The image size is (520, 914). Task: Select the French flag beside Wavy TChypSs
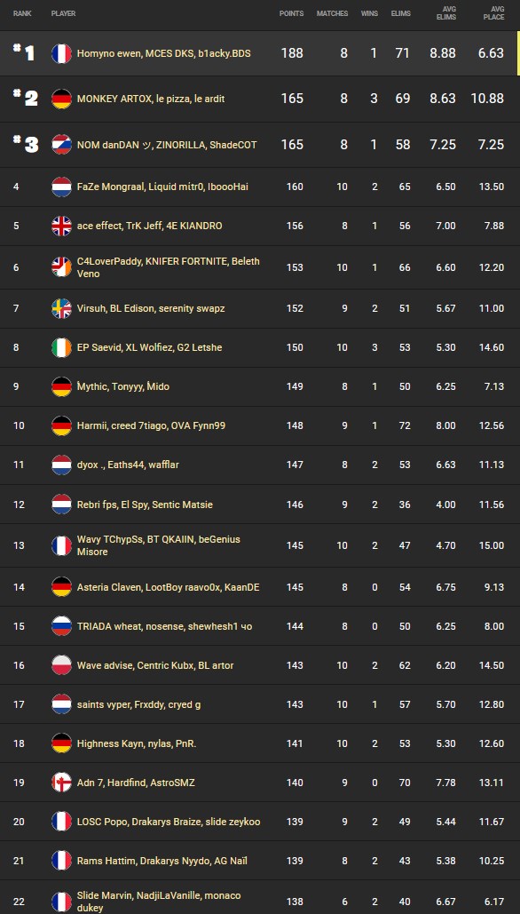tap(61, 545)
